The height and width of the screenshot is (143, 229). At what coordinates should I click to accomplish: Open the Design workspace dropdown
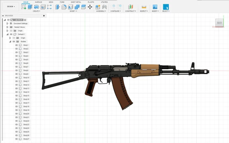tap(11, 6)
